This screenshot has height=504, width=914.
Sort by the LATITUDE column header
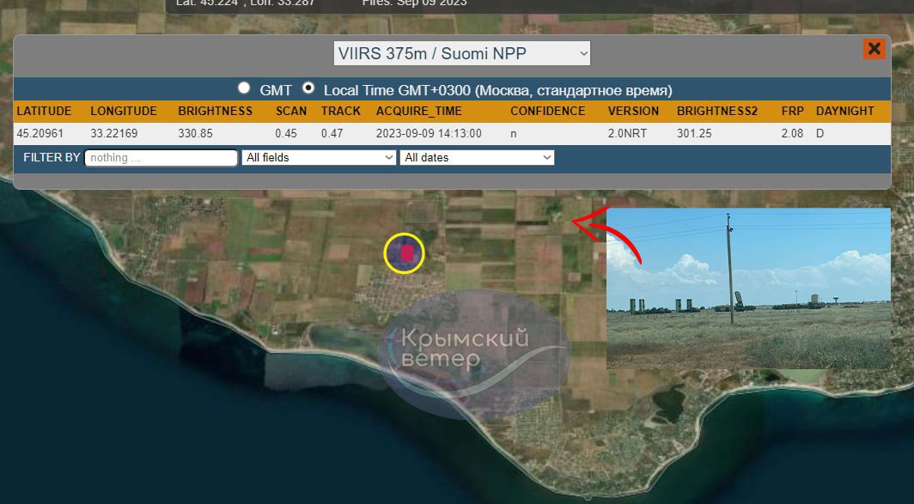tap(45, 112)
